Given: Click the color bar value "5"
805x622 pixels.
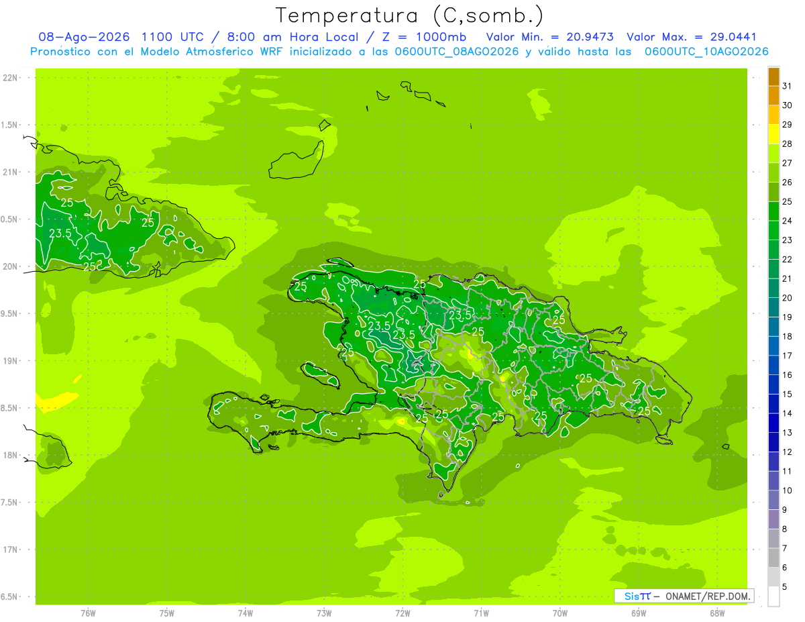Looking at the screenshot, I should [785, 587].
